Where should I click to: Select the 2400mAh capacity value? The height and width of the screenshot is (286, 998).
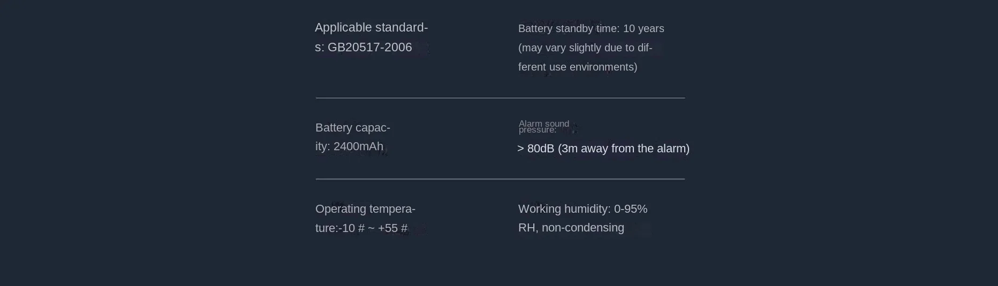(x=358, y=146)
